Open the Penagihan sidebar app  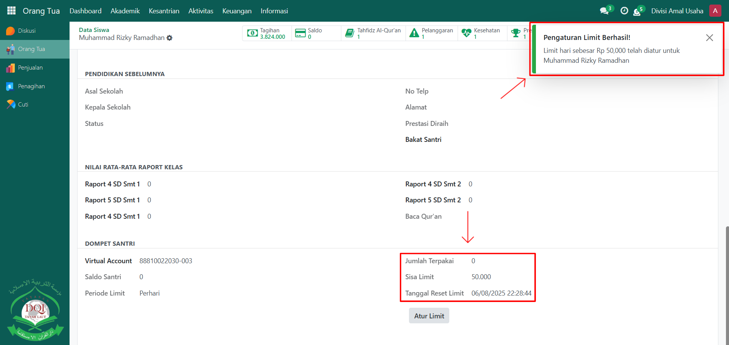(x=31, y=86)
